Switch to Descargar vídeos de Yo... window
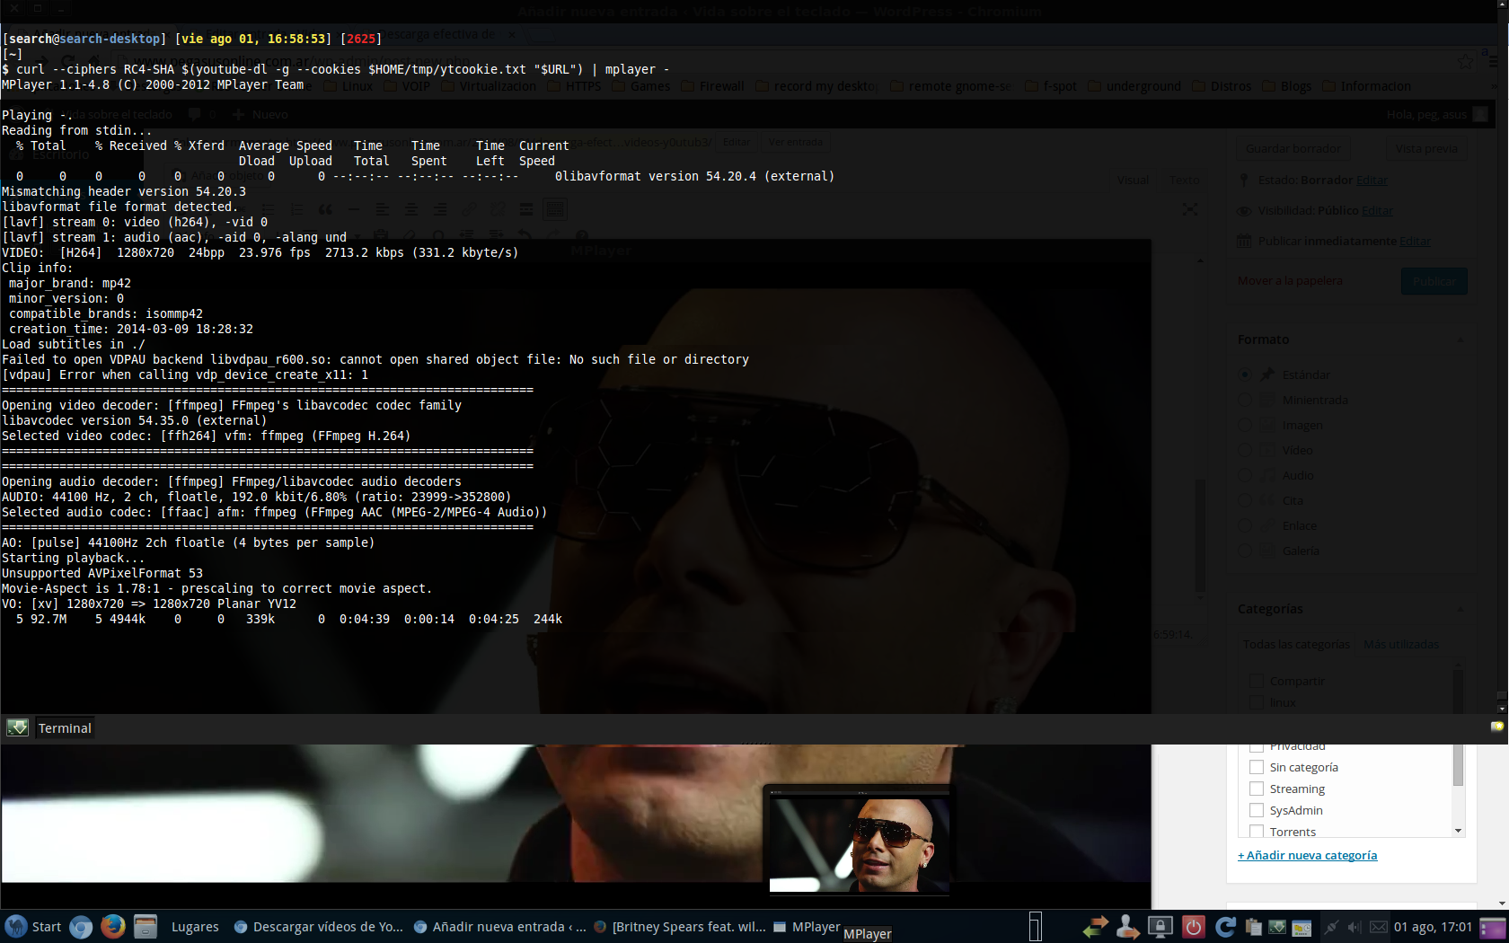1509x943 pixels. (x=319, y=927)
